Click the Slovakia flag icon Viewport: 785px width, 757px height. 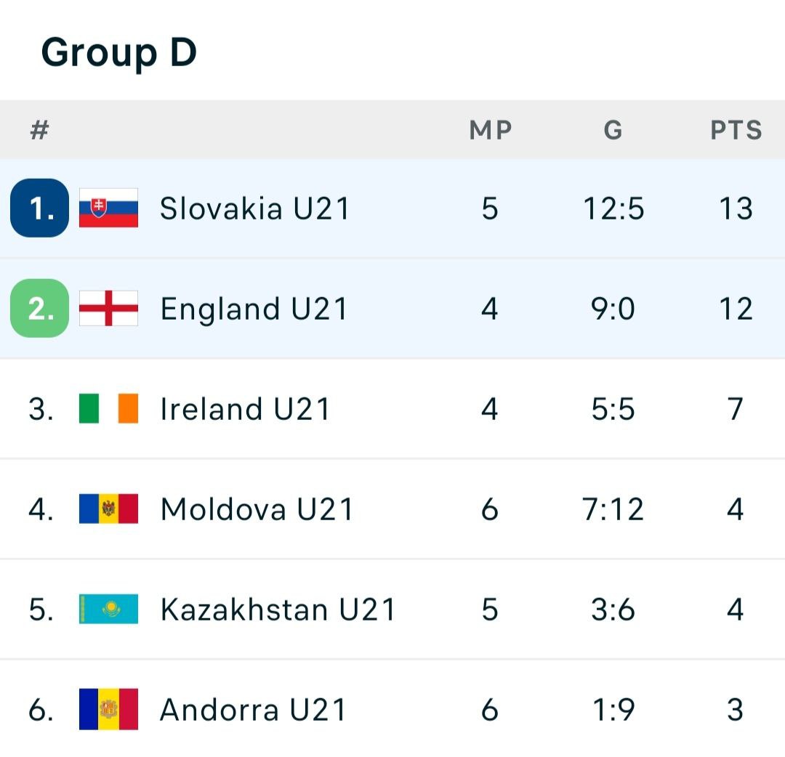click(x=108, y=208)
